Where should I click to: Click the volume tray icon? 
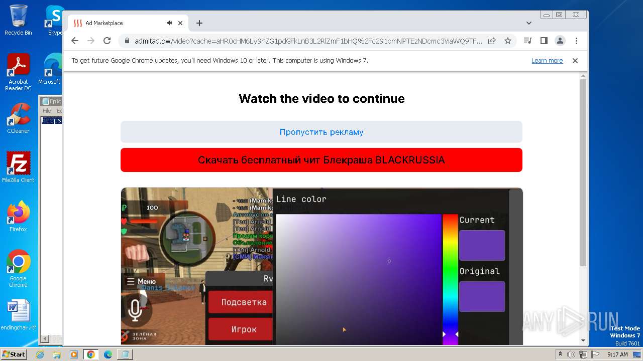(x=571, y=354)
